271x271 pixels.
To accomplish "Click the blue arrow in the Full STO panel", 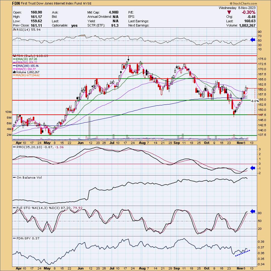I will pyautogui.click(x=253, y=211).
